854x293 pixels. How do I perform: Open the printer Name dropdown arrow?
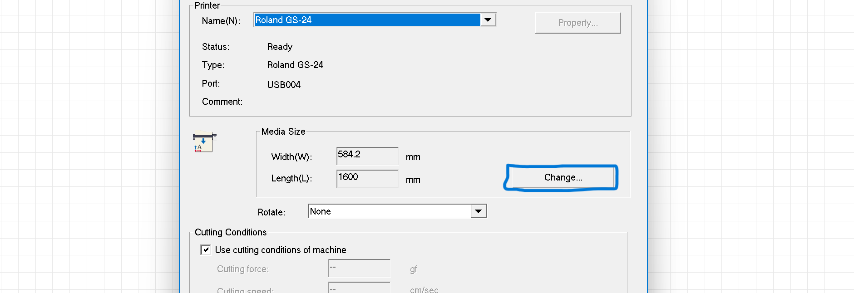click(488, 20)
